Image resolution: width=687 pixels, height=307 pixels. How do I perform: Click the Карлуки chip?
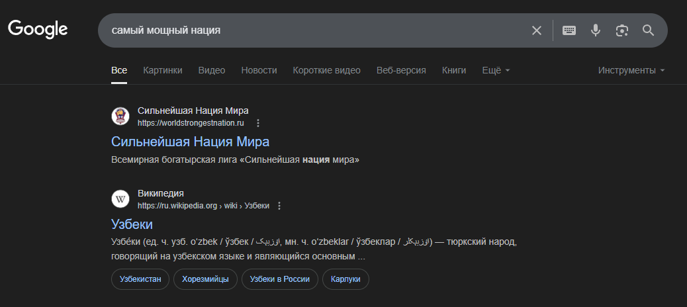pos(345,279)
